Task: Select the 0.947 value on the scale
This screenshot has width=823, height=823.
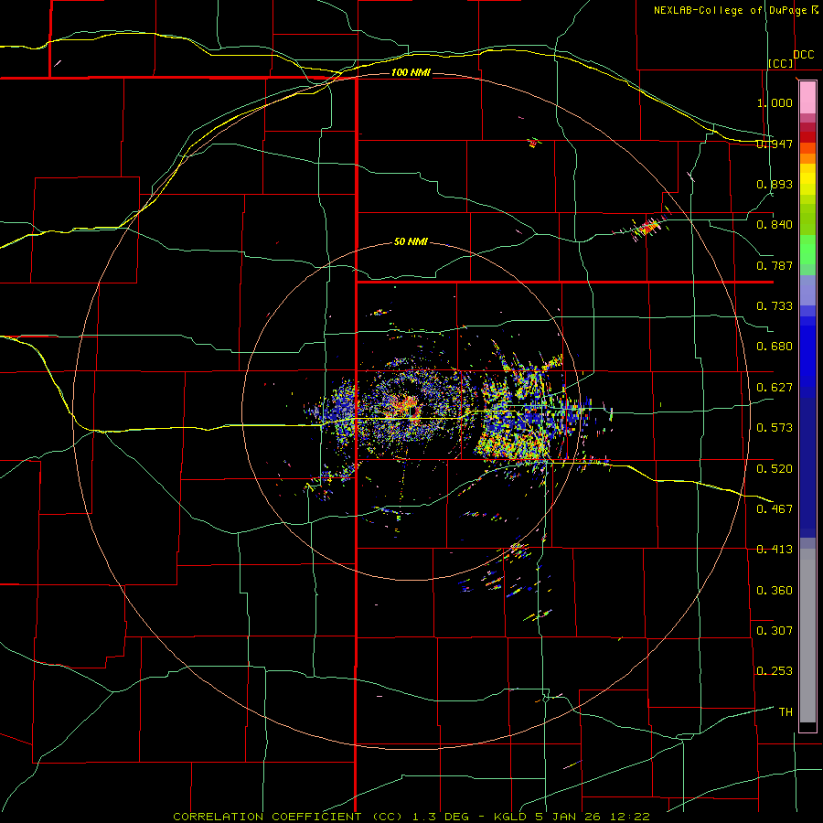Action: click(x=775, y=144)
